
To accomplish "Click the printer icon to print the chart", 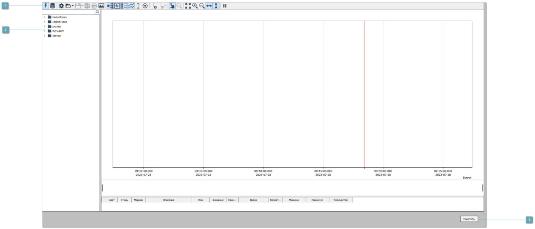I will tap(94, 6).
